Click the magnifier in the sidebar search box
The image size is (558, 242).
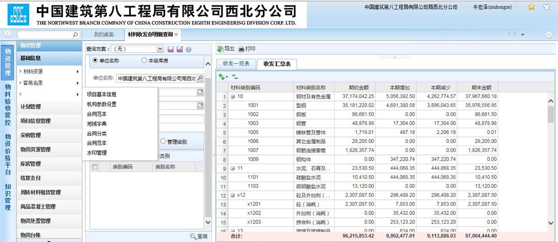75,35
